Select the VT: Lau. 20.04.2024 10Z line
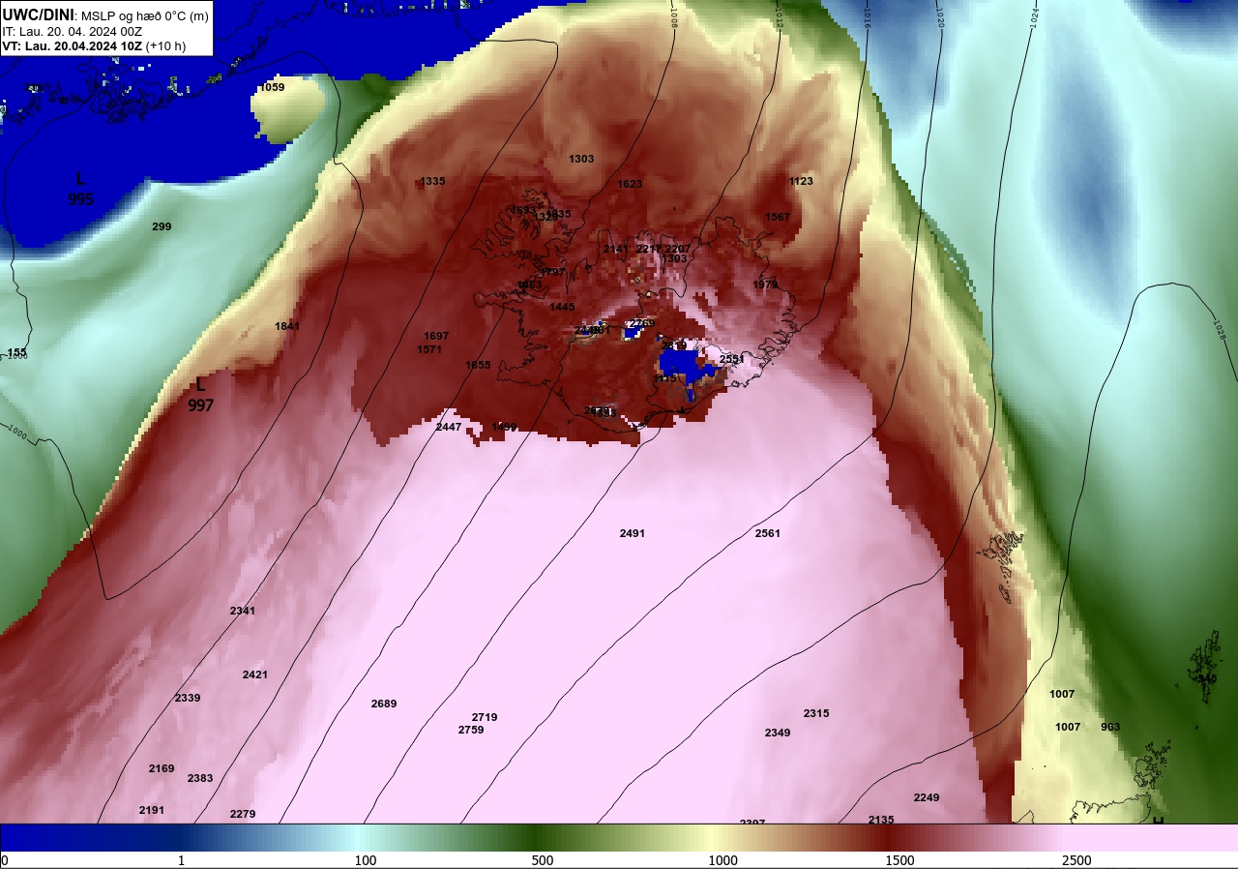This screenshot has width=1238, height=869. [x=94, y=45]
